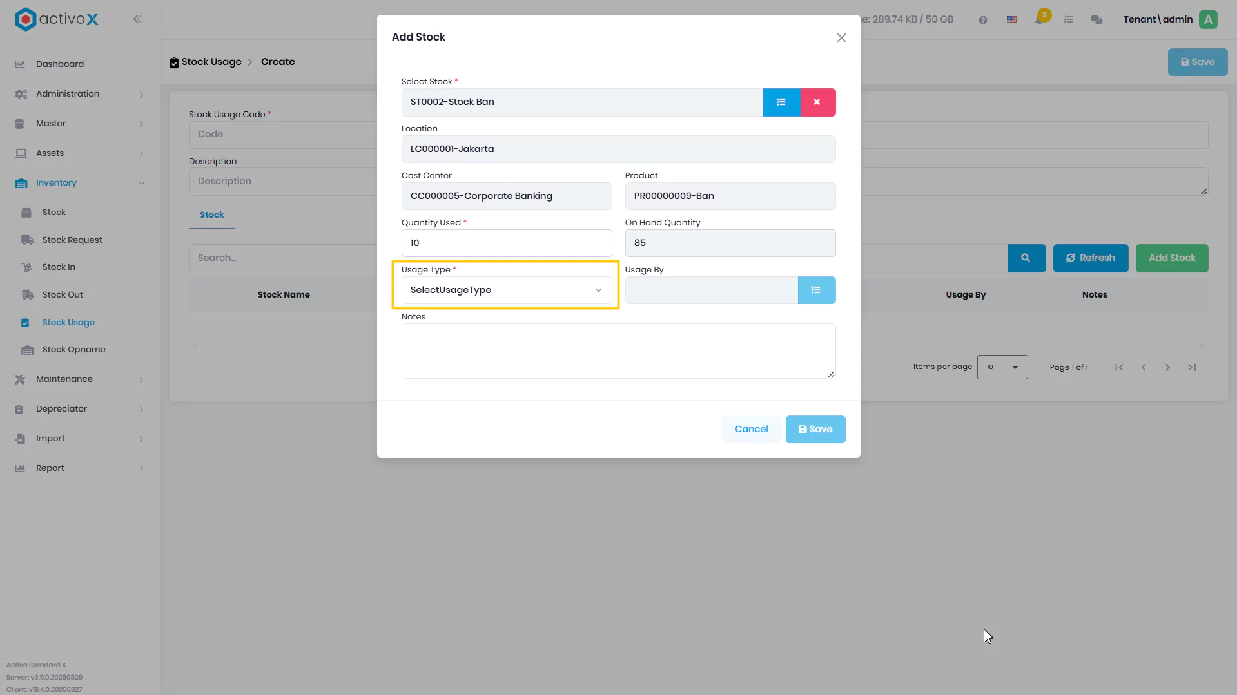Click the Usage By column header
Viewport: 1237px width, 695px height.
tap(966, 295)
